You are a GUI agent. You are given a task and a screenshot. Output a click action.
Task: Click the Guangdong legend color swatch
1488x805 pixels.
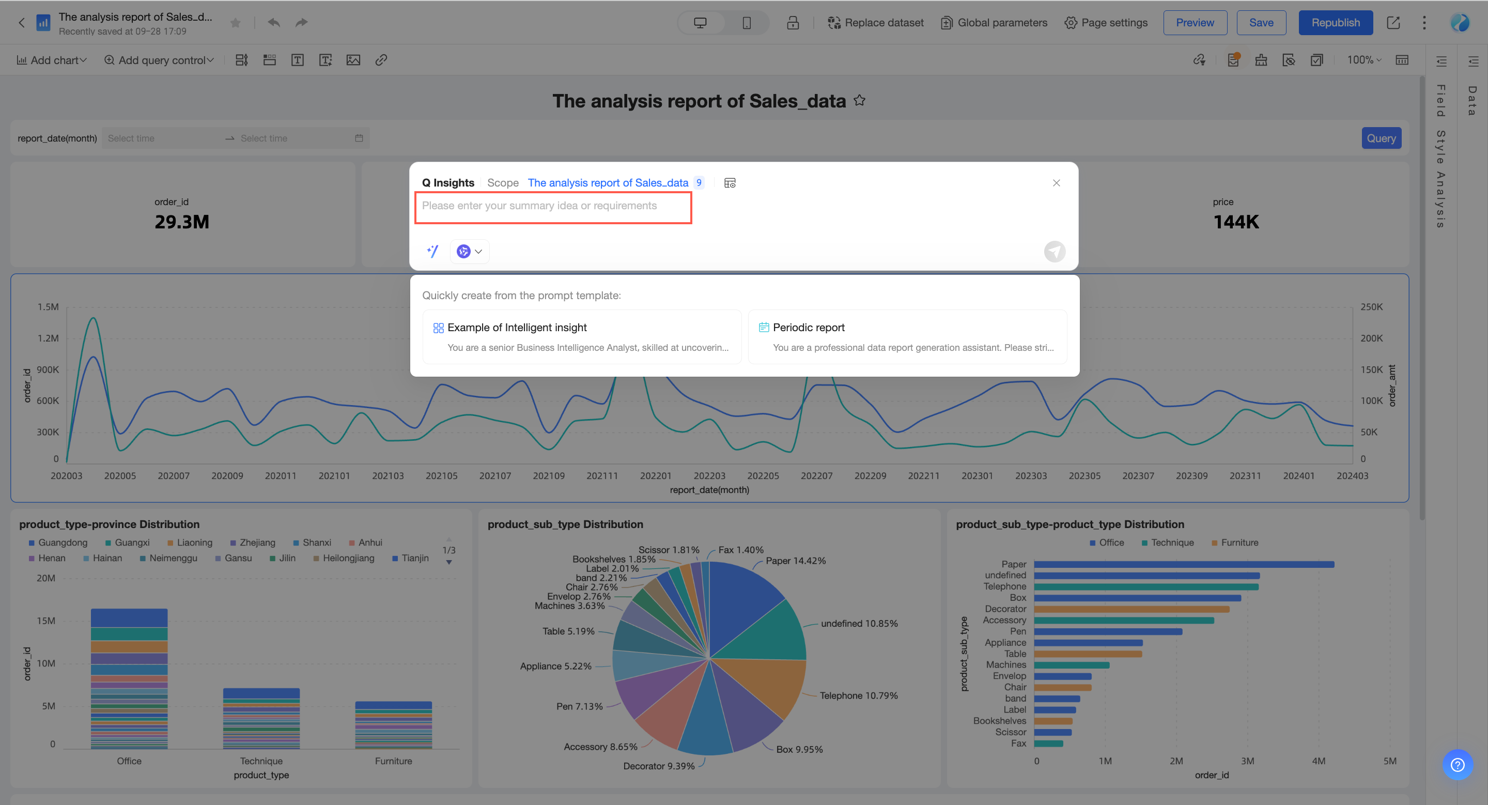pyautogui.click(x=32, y=543)
